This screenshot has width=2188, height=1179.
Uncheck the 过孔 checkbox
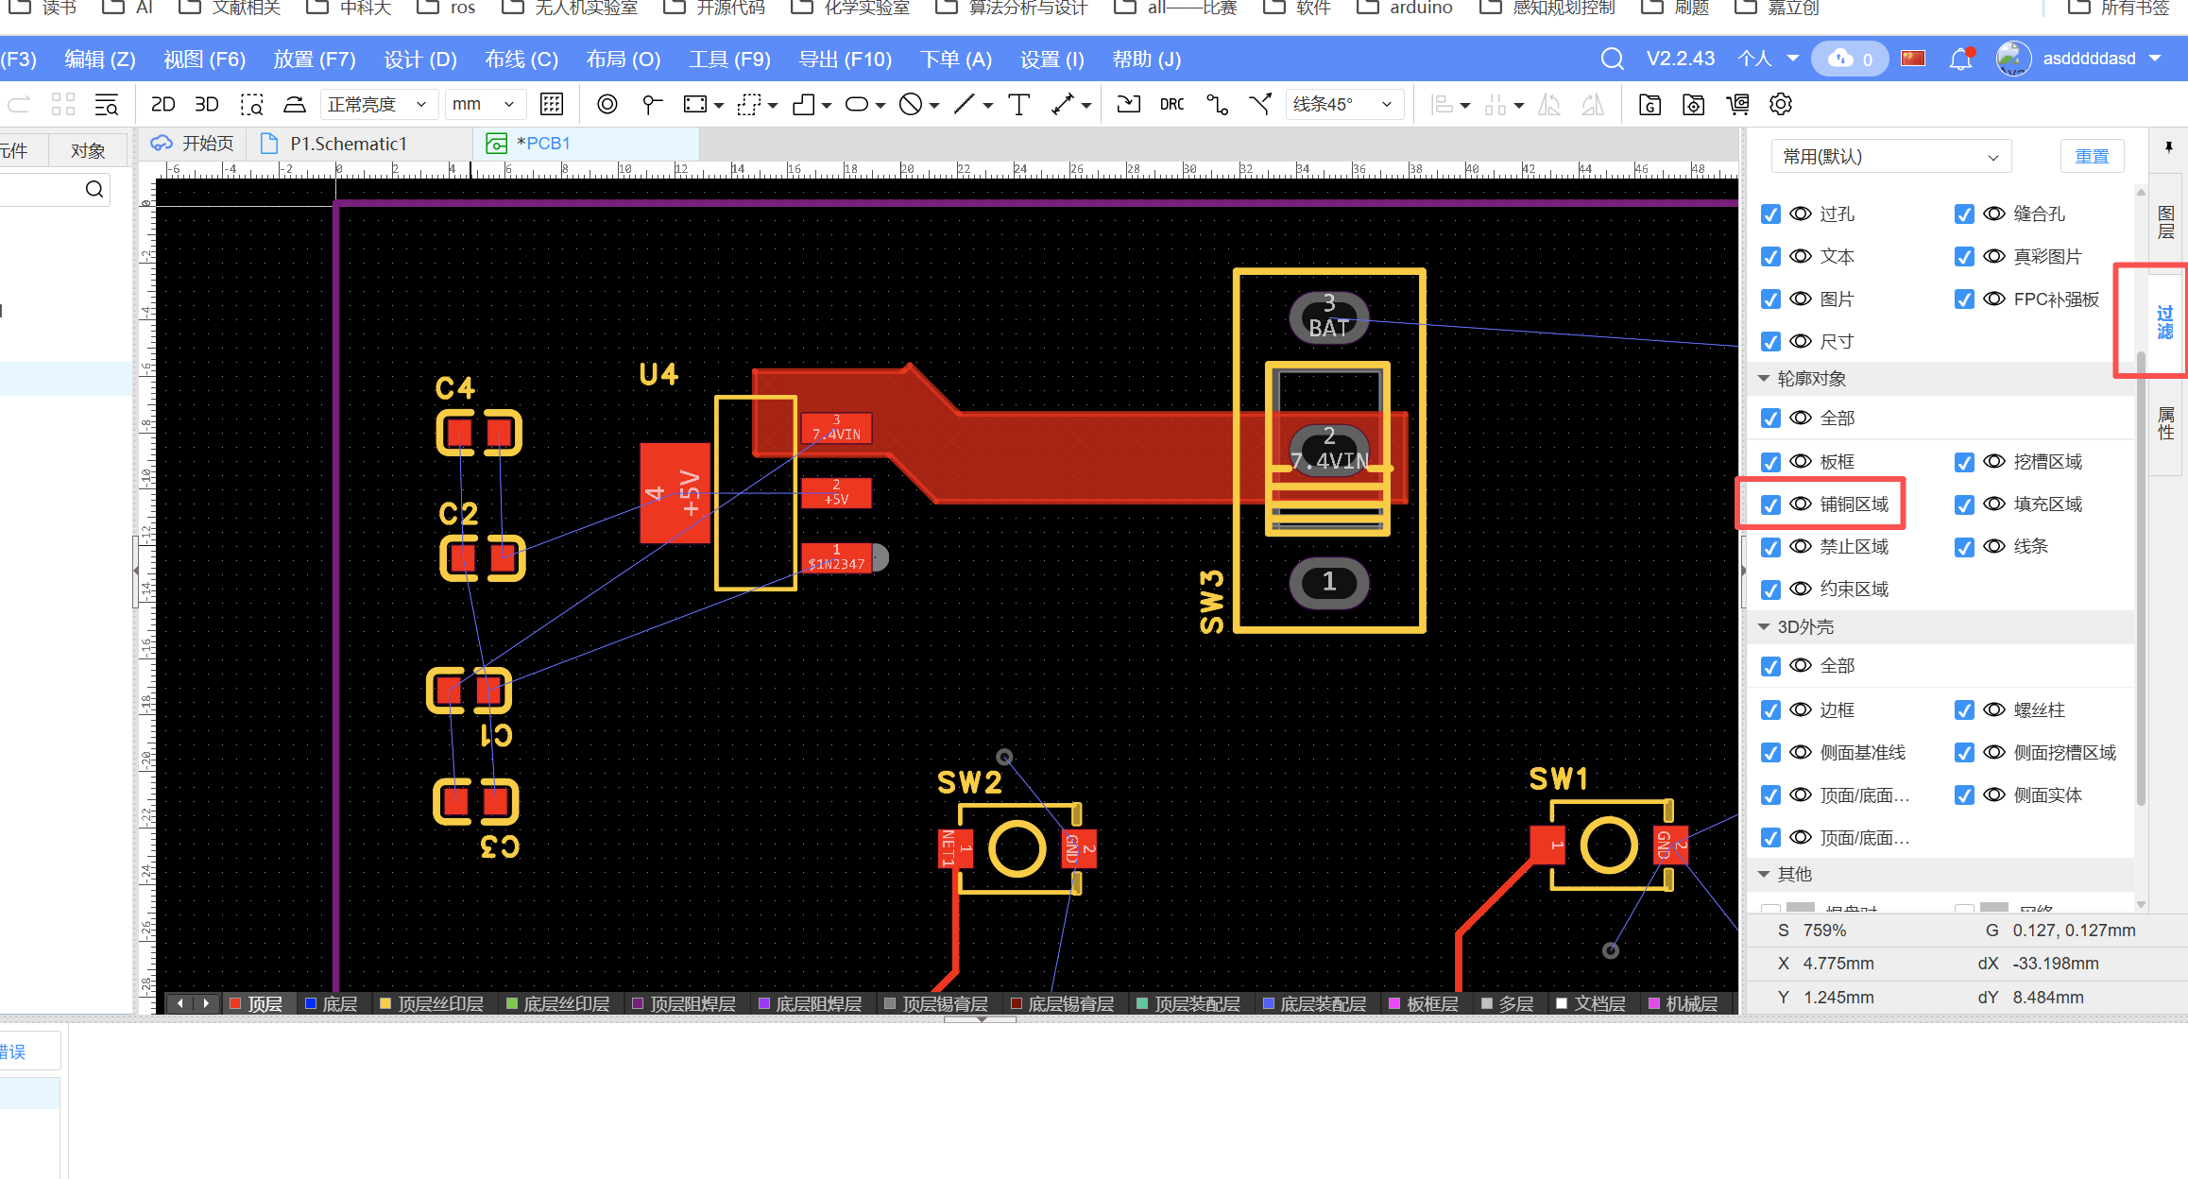[x=1770, y=214]
